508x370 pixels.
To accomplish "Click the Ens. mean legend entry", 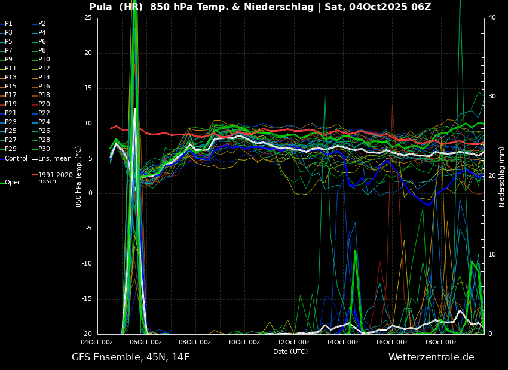I will 54,159.
